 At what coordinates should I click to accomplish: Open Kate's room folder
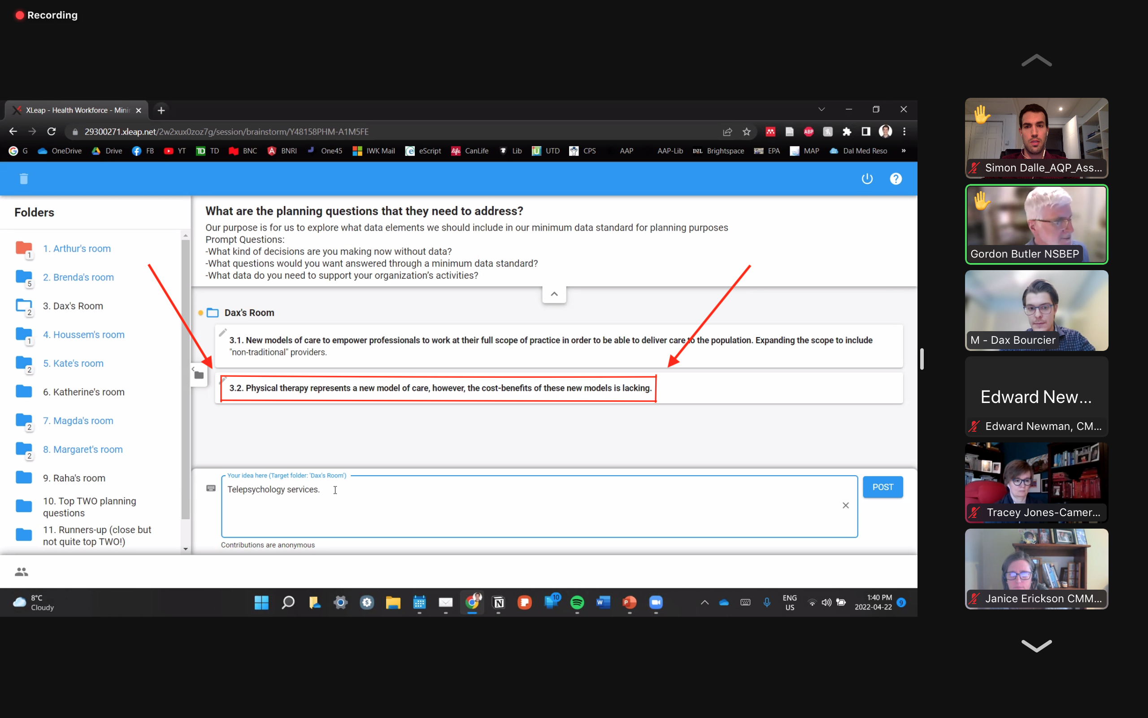73,363
